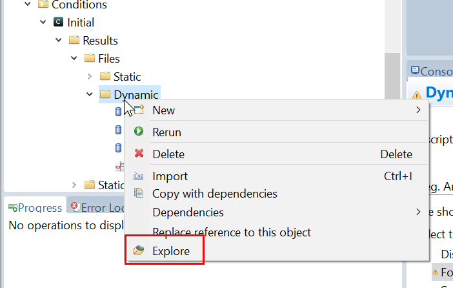Click the Explore folder icon
This screenshot has width=453, height=288.
(139, 251)
